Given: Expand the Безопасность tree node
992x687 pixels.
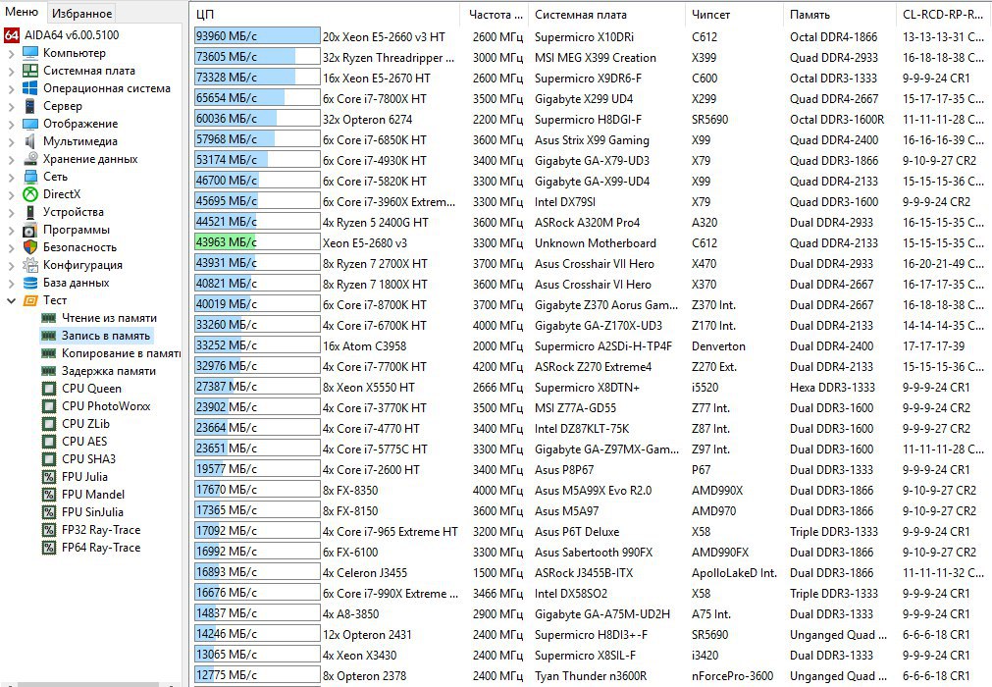Looking at the screenshot, I should [x=11, y=248].
